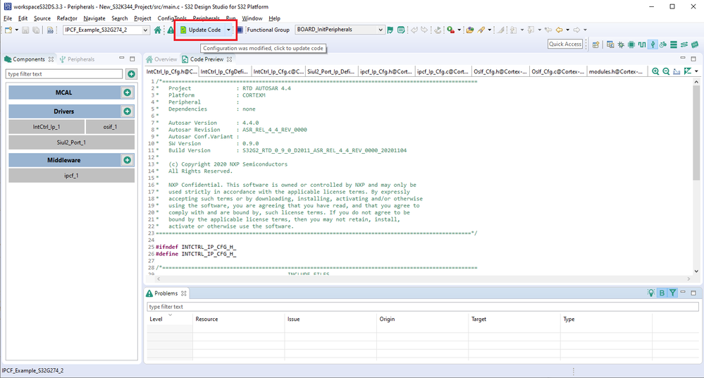Add a component to the Drivers category

coord(127,111)
